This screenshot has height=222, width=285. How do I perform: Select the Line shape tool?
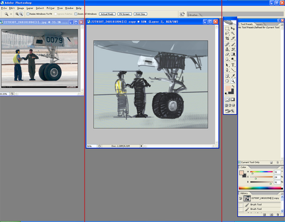(x=233, y=70)
